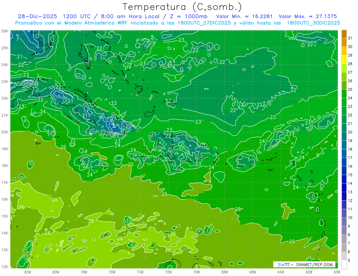Click the 14N latitude axis label
The height and width of the screenshot is (276, 358).
(4, 233)
